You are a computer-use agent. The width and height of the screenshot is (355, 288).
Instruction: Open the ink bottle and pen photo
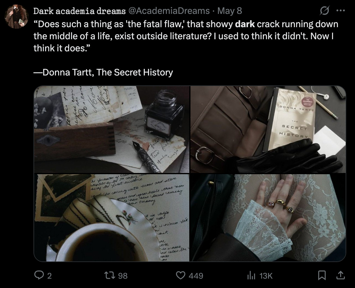pos(112,129)
